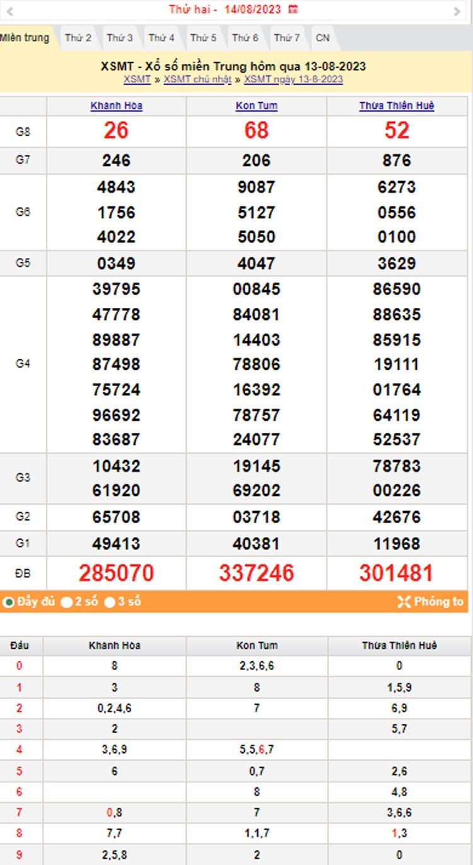Open the Thứ 7 tab
The height and width of the screenshot is (865, 473).
[287, 38]
